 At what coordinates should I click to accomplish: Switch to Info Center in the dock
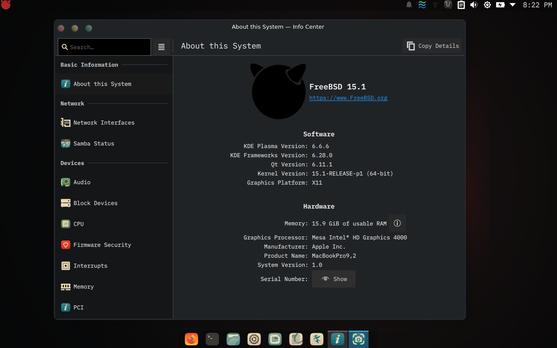(x=338, y=339)
